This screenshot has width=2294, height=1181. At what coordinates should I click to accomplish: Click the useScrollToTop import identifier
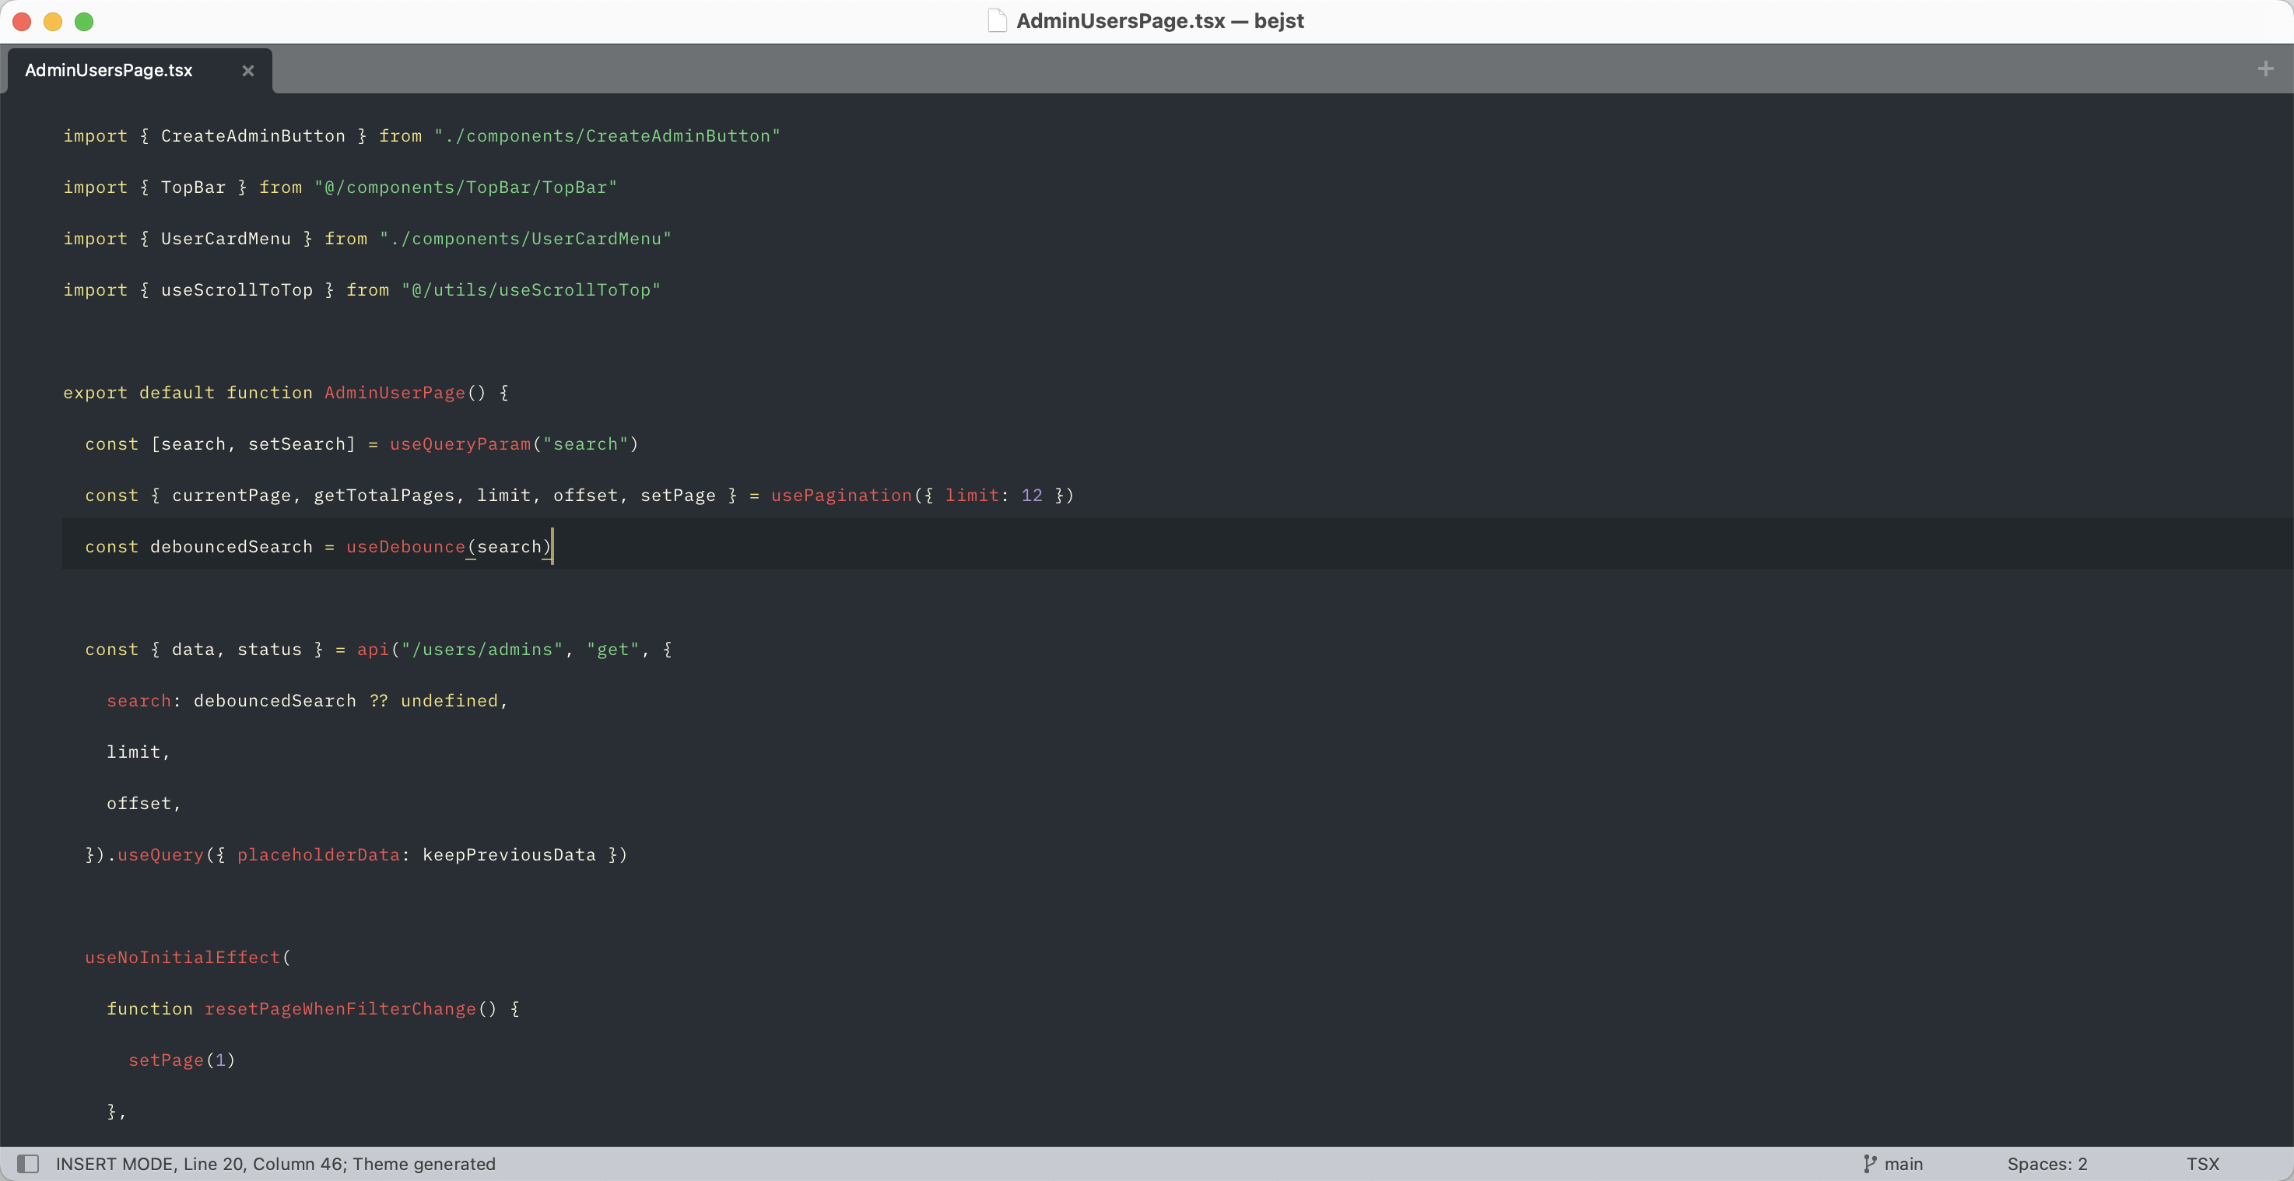237,289
